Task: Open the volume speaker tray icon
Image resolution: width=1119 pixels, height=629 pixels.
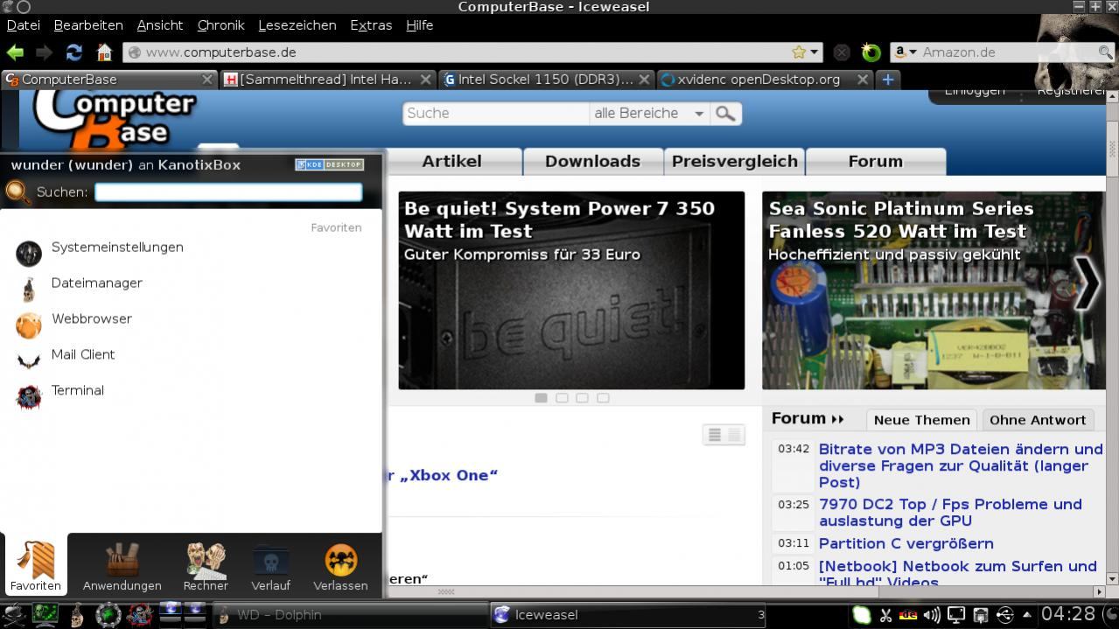Action: (932, 615)
